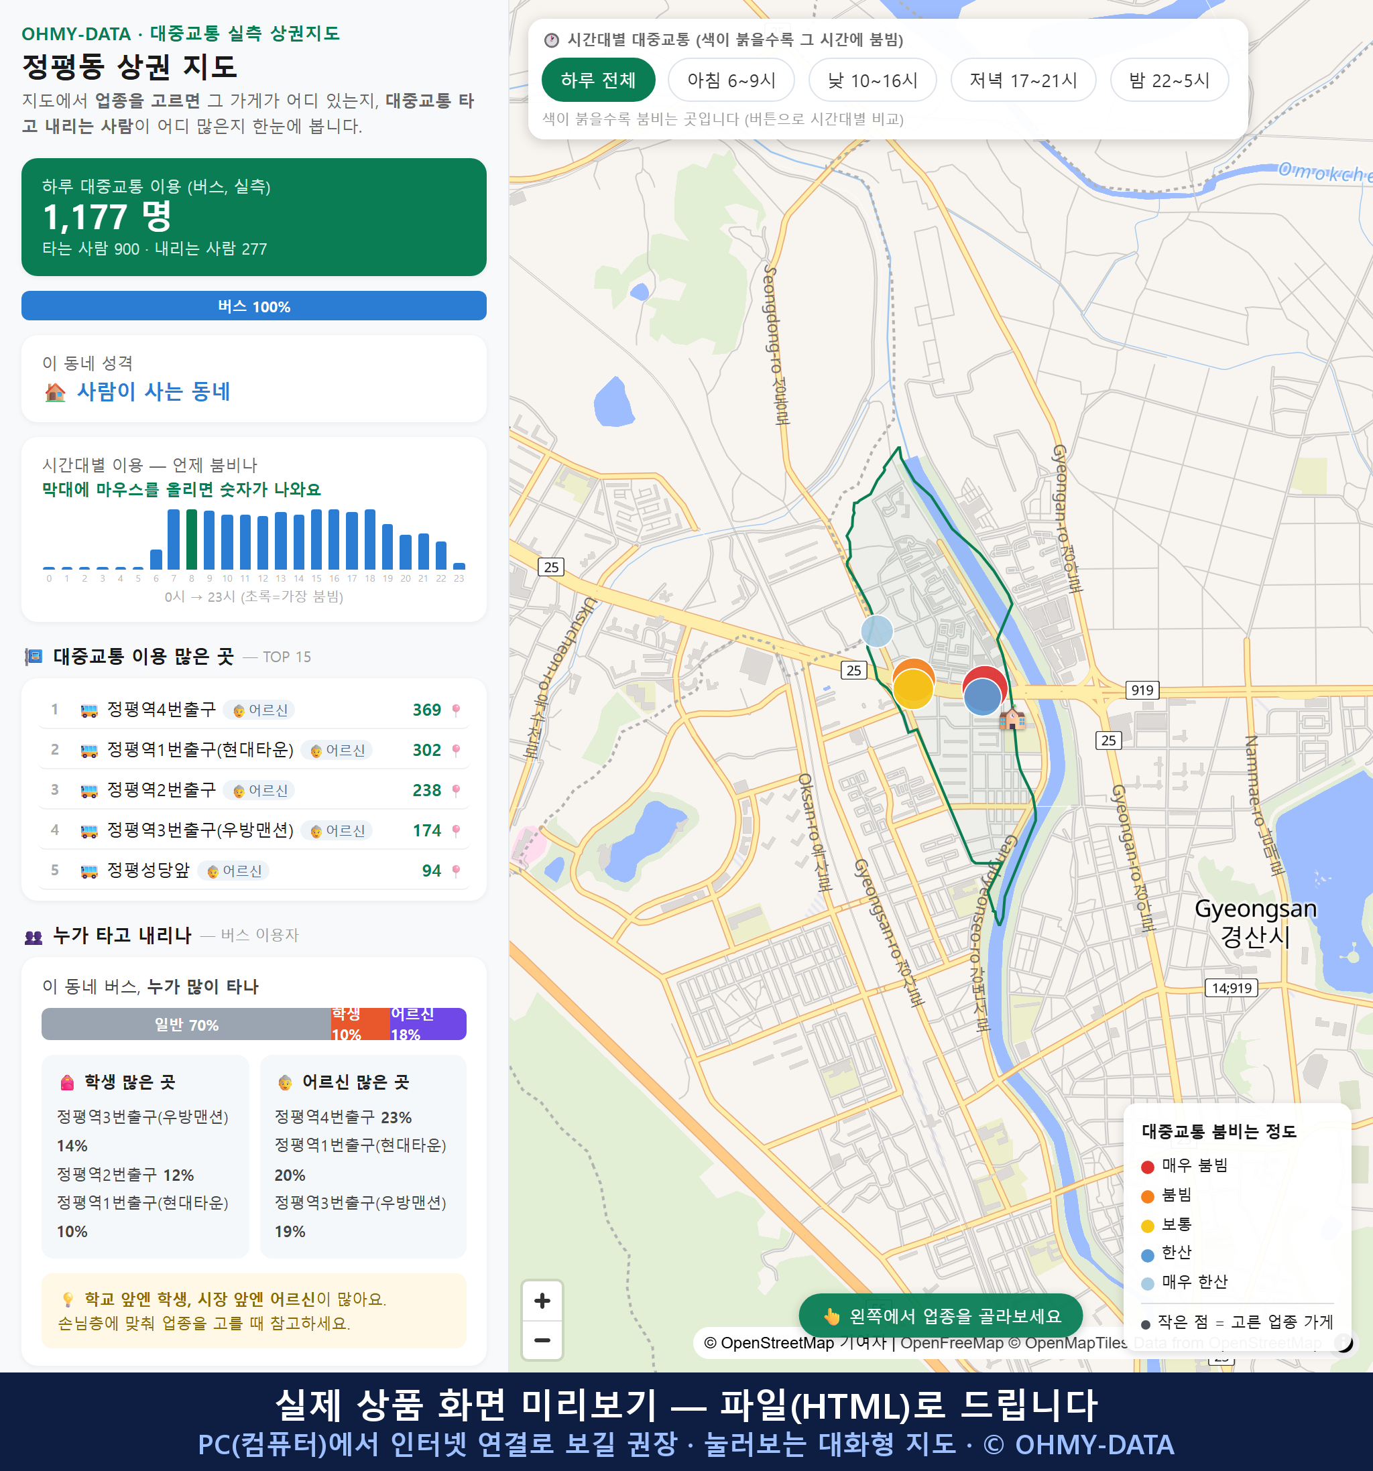Click the Gyeongsan 경산시 map label

1255,922
